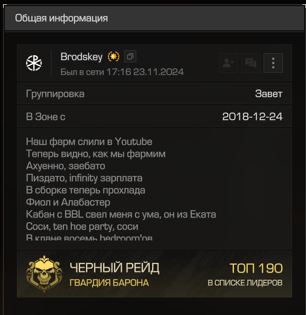Copy the nickname Brodskey with the copy icon

pyautogui.click(x=130, y=56)
